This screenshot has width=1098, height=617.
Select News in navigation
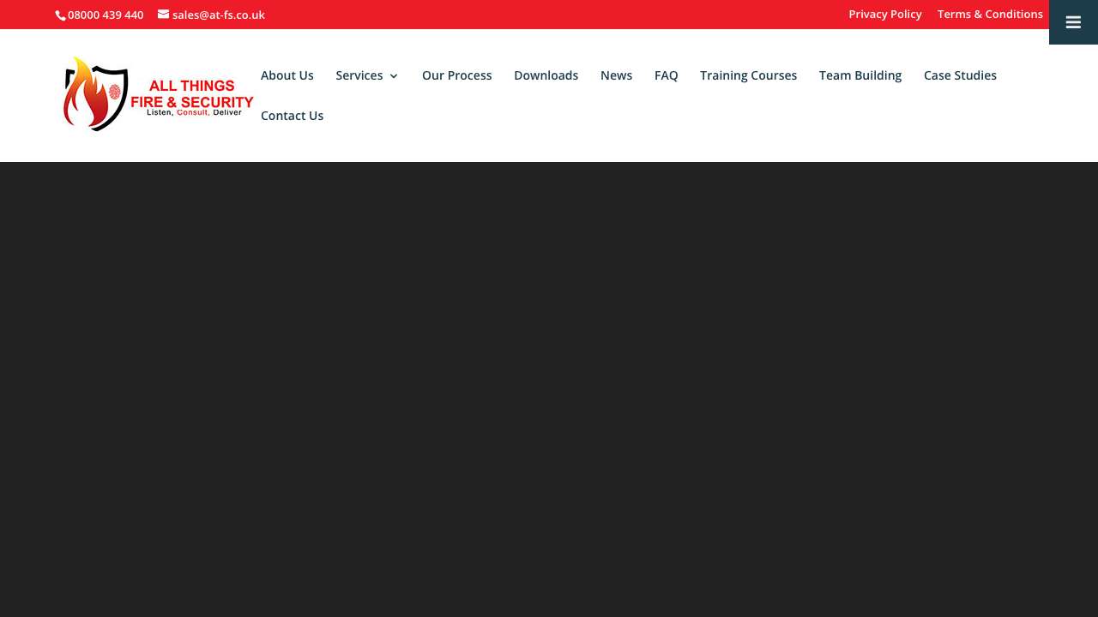[616, 75]
